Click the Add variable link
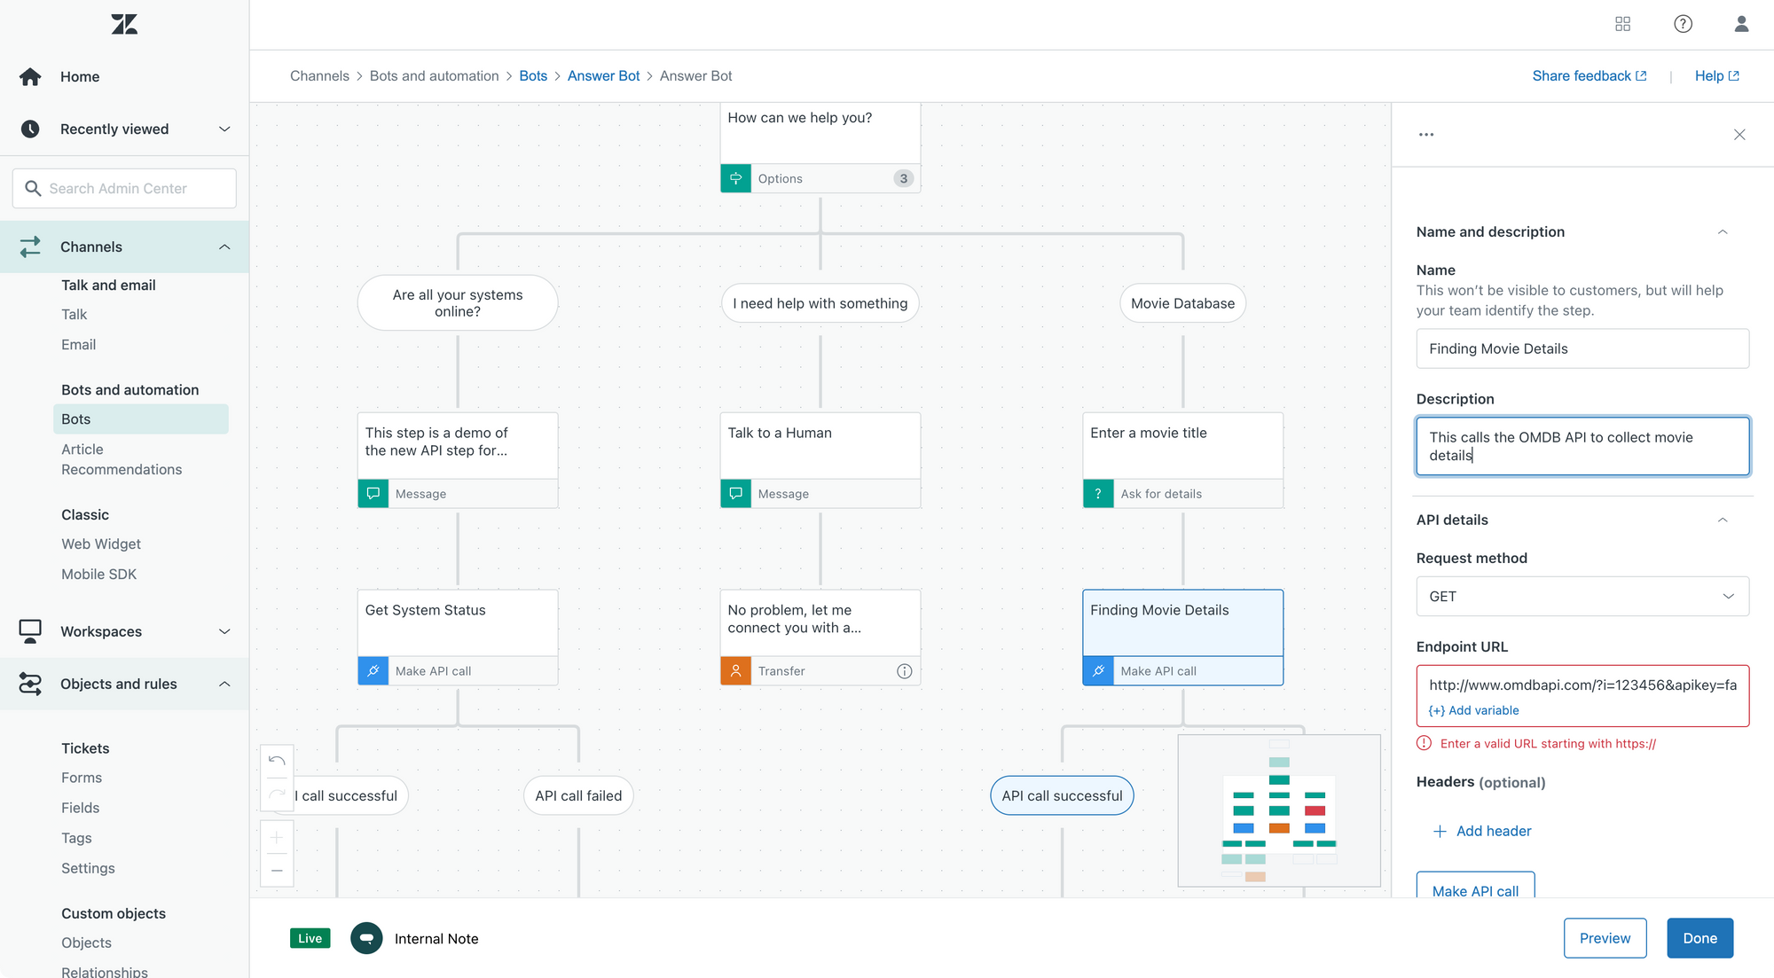 [x=1474, y=710]
